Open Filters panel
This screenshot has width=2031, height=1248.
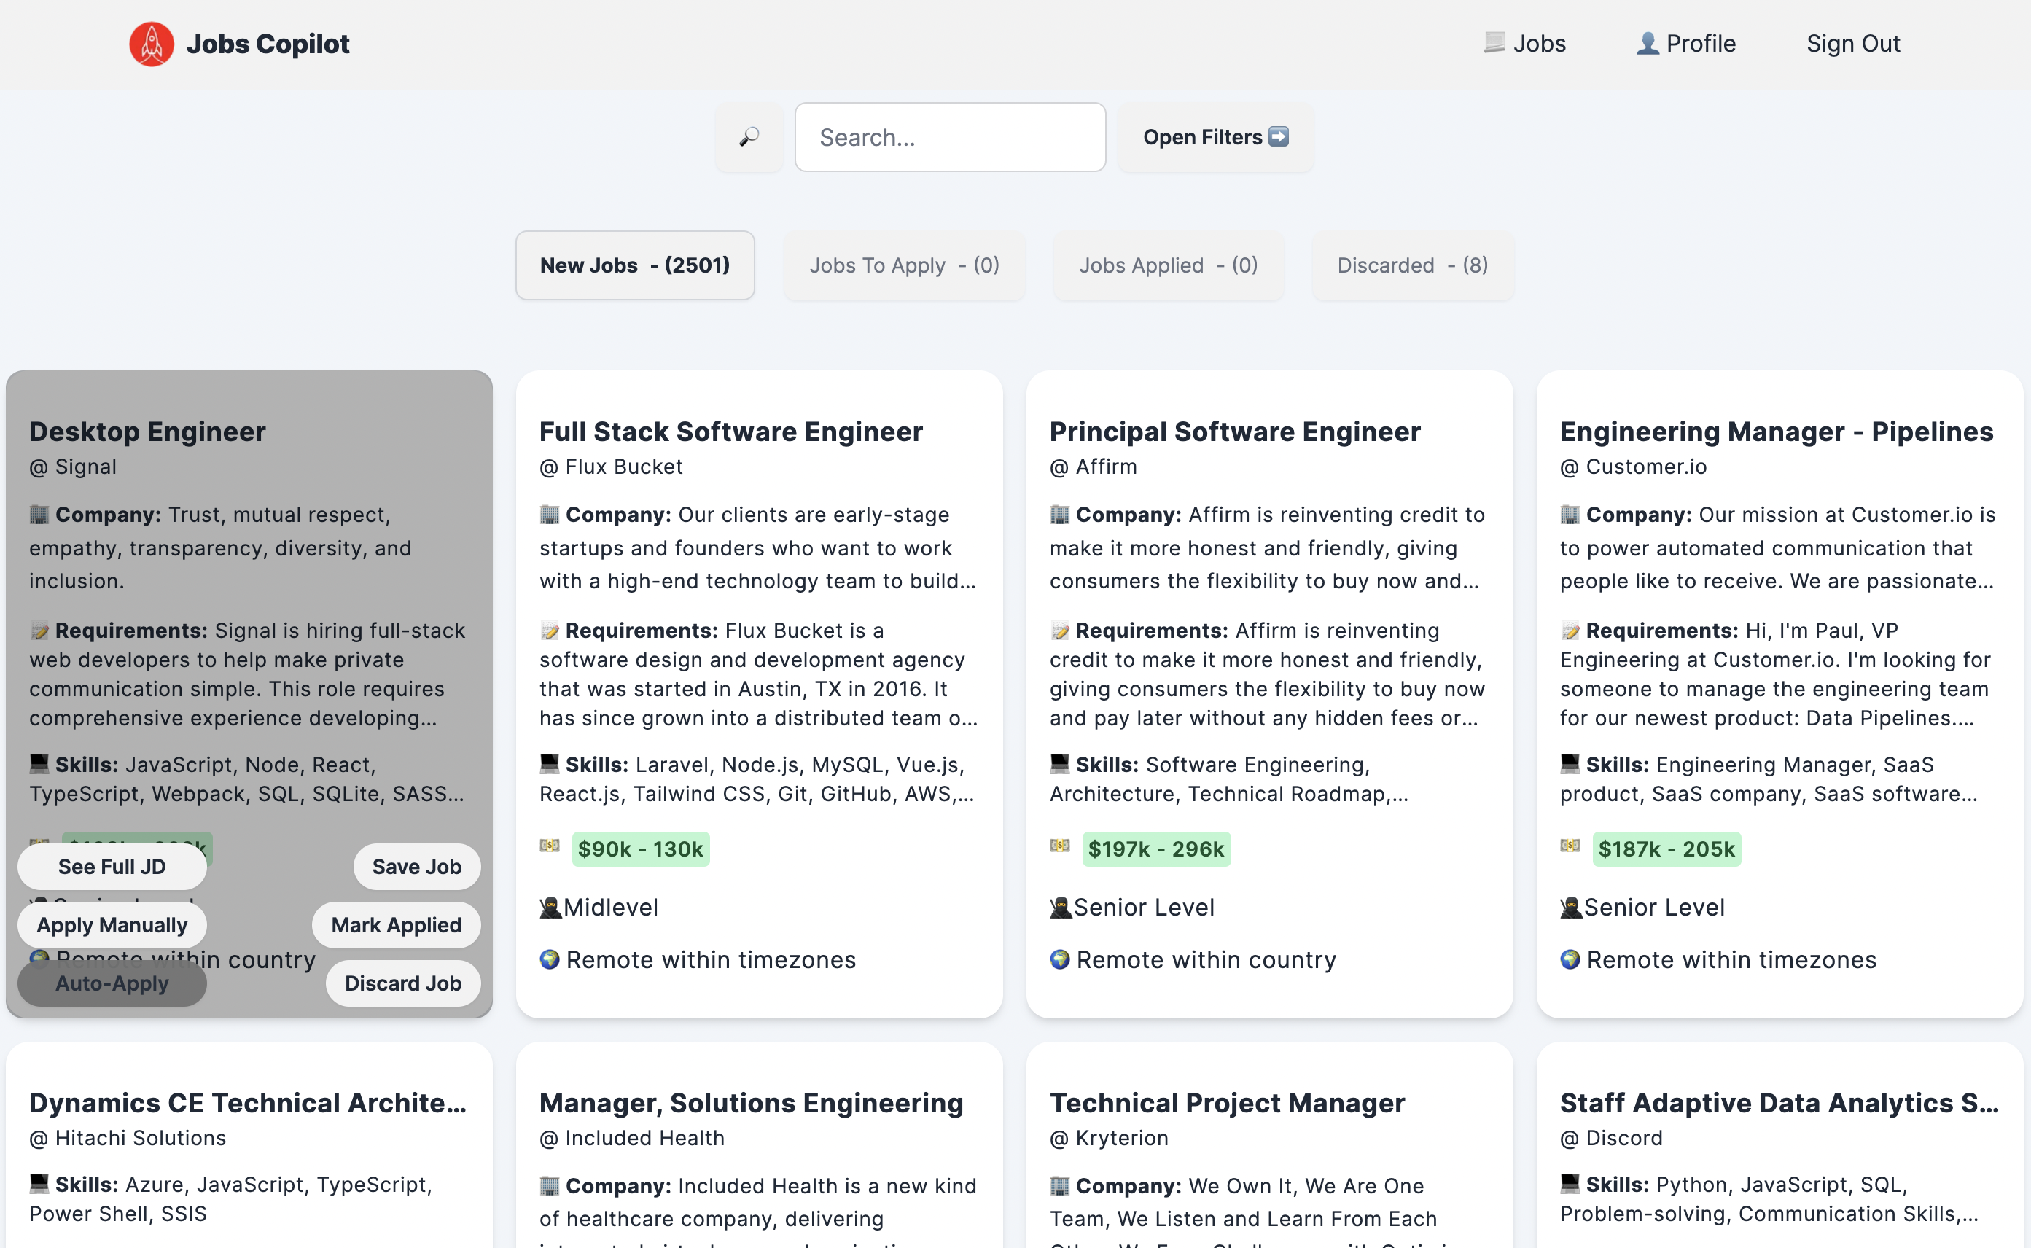pos(1216,137)
